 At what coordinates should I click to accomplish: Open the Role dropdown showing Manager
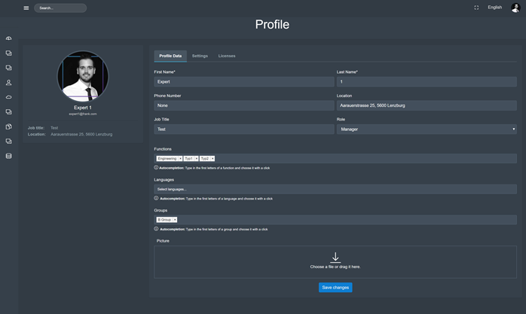pyautogui.click(x=427, y=130)
